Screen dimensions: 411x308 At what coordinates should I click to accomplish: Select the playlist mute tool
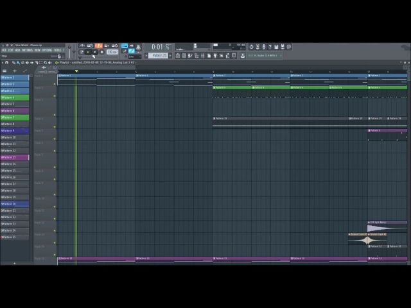(x=27, y=62)
